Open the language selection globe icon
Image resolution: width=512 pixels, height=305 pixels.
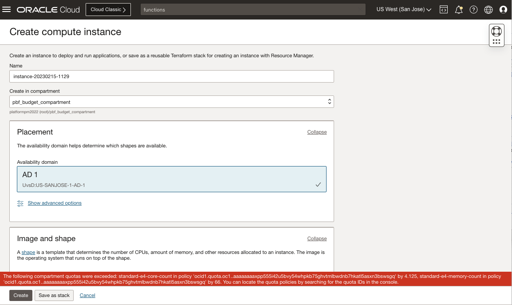488,9
